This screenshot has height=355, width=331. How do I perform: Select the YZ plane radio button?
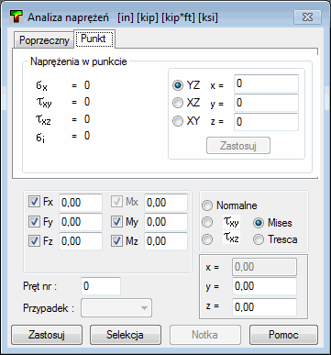point(178,85)
